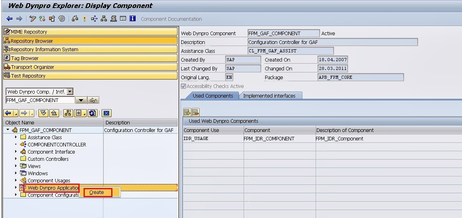This screenshot has height=218, width=462.
Task: Expand all nodes in object tree
Action: point(44,113)
